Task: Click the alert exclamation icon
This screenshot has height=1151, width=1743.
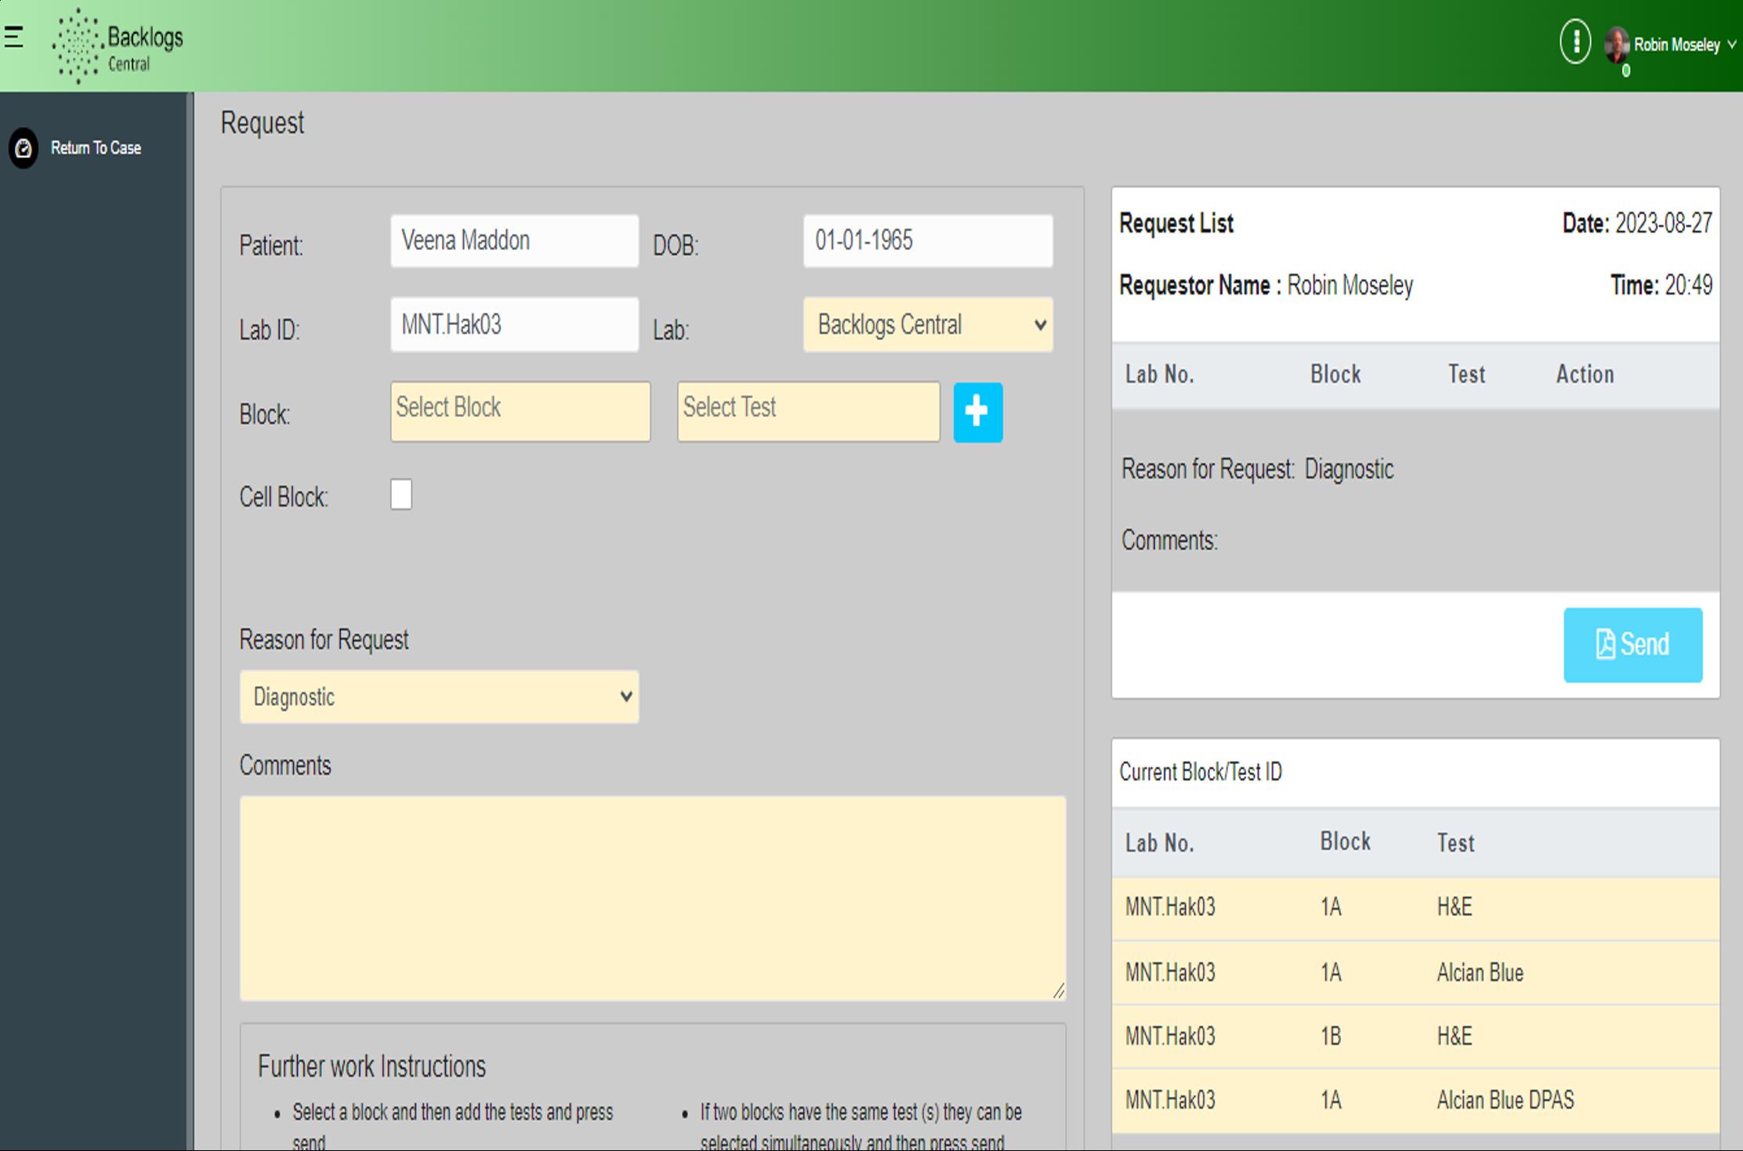Action: tap(1574, 42)
